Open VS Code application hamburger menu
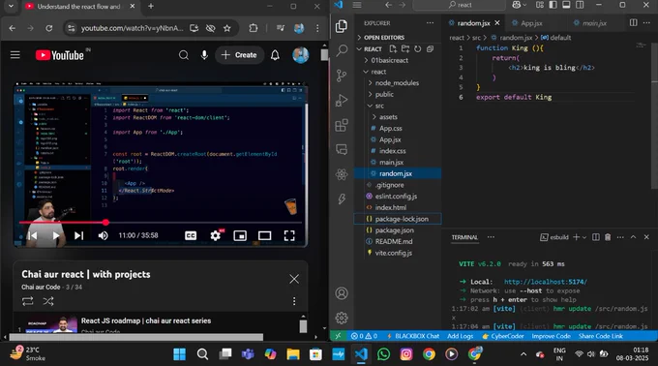 coord(357,5)
